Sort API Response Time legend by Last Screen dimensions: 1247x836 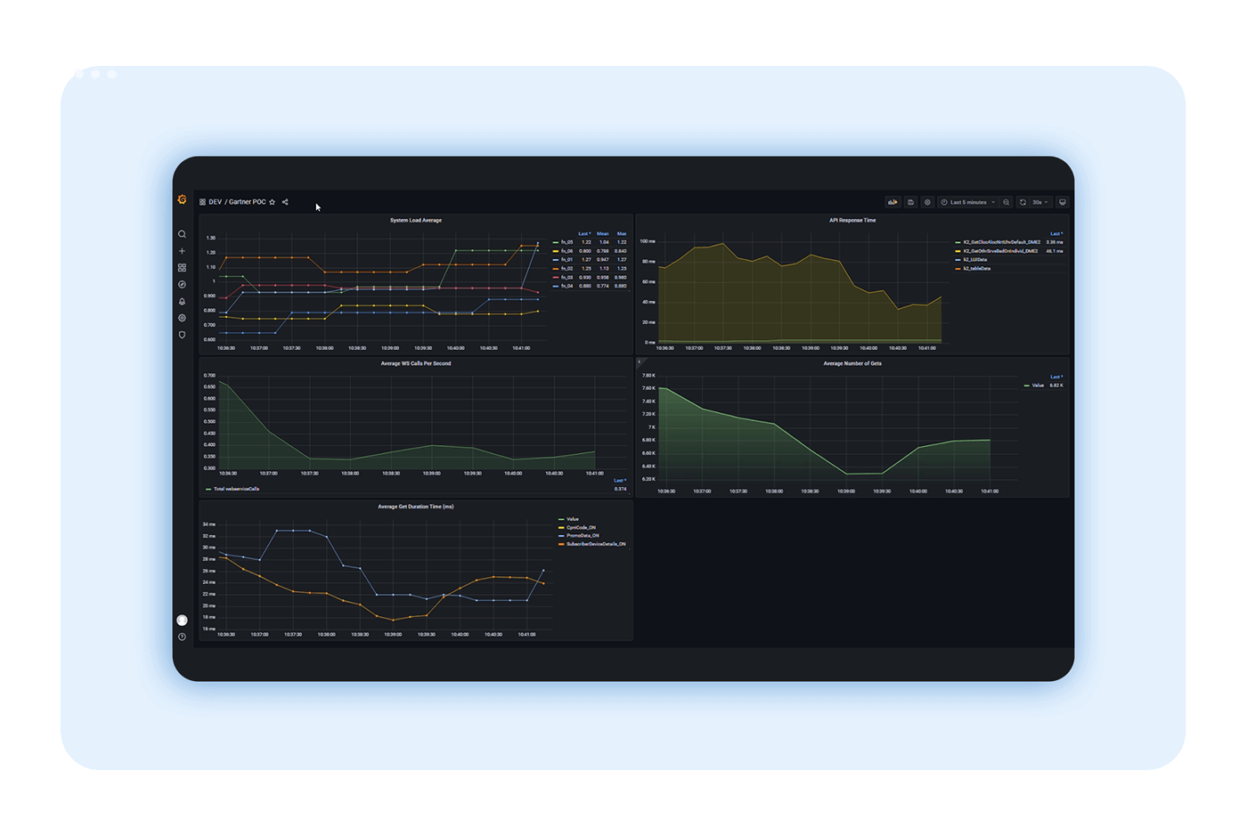pos(1056,233)
